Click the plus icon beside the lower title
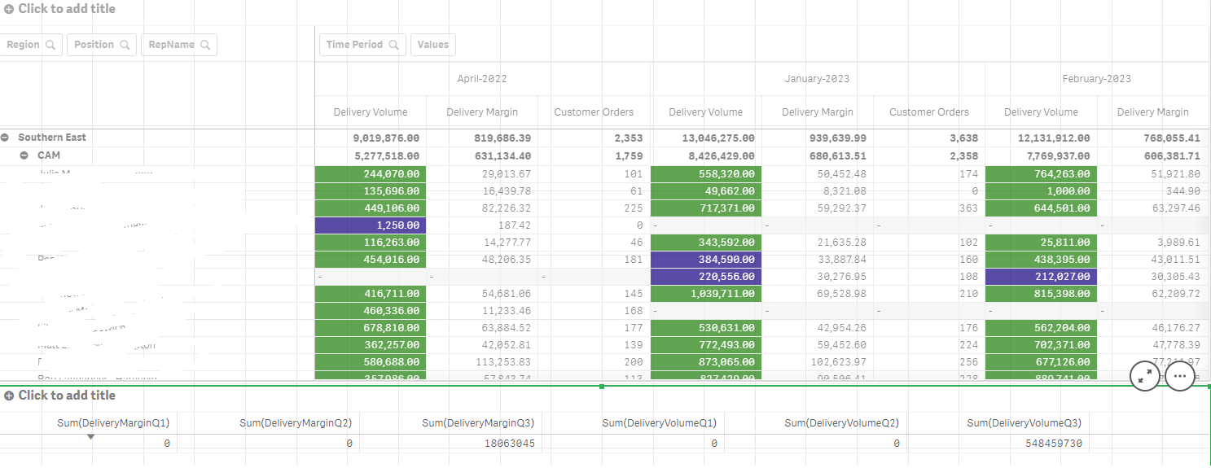1211x468 pixels. pos(9,396)
